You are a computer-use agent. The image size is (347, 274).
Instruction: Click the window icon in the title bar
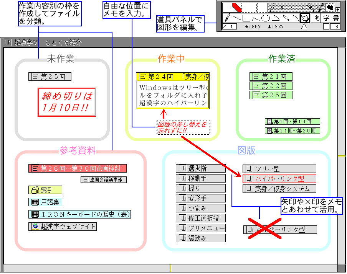7,43
